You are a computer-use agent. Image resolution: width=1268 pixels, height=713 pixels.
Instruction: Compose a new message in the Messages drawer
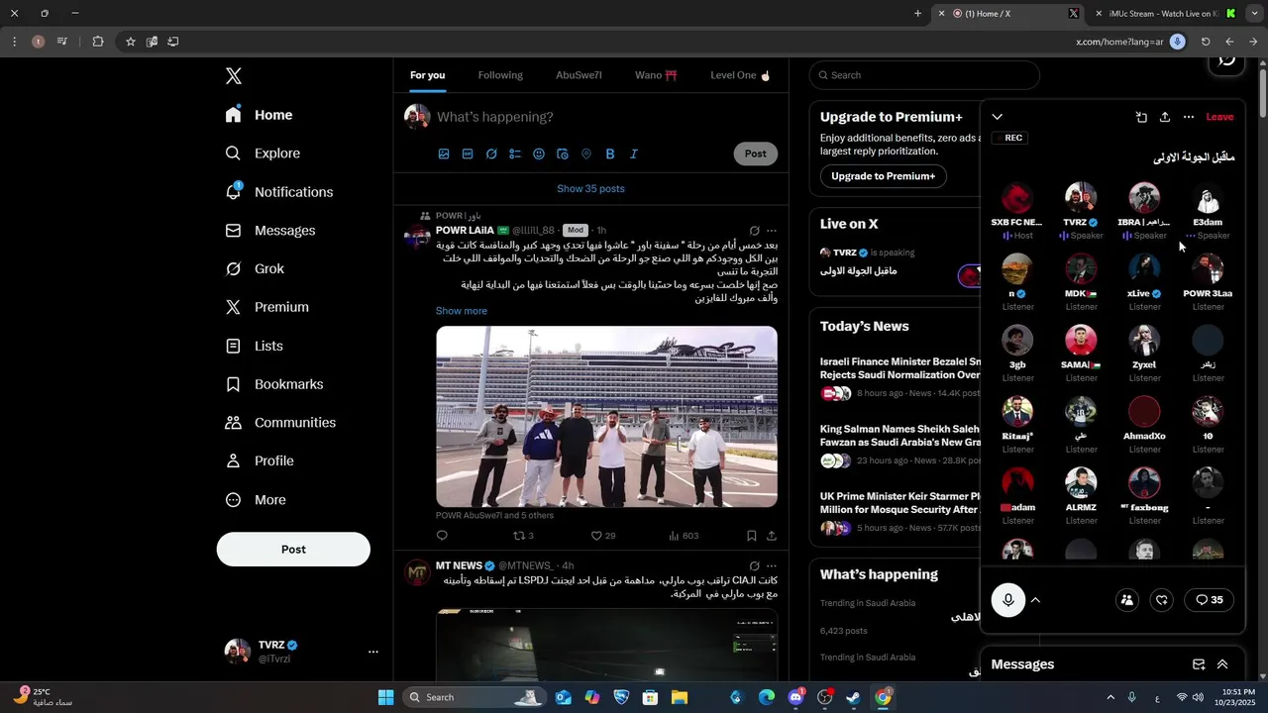pyautogui.click(x=1199, y=664)
